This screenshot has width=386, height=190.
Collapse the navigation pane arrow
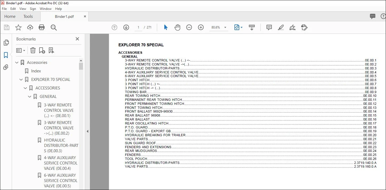(x=87, y=131)
